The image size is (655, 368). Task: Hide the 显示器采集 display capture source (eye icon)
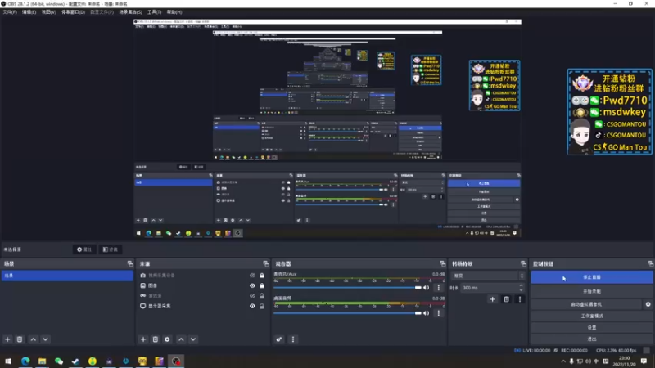point(252,306)
